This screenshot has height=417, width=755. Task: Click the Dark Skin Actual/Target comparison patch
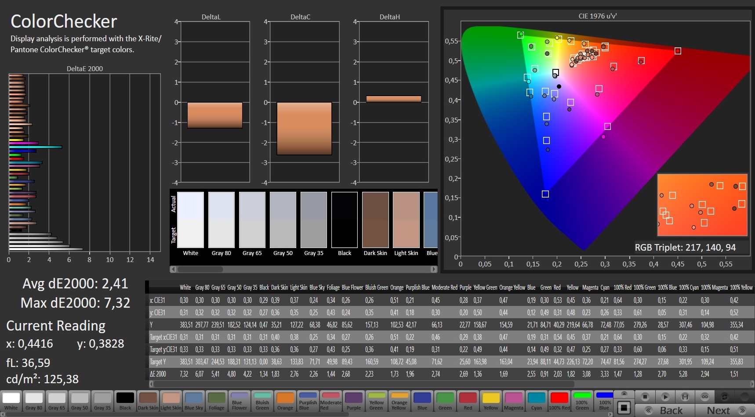point(375,220)
